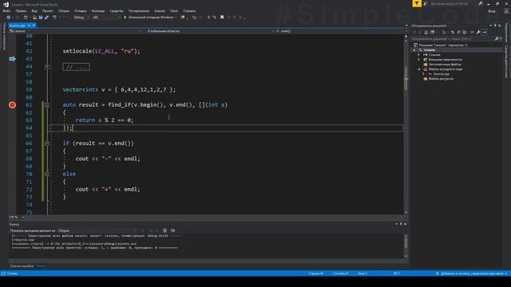This screenshot has width=511, height=287.
Task: Click the Output window vertical scrollbar
Action: tap(406, 246)
